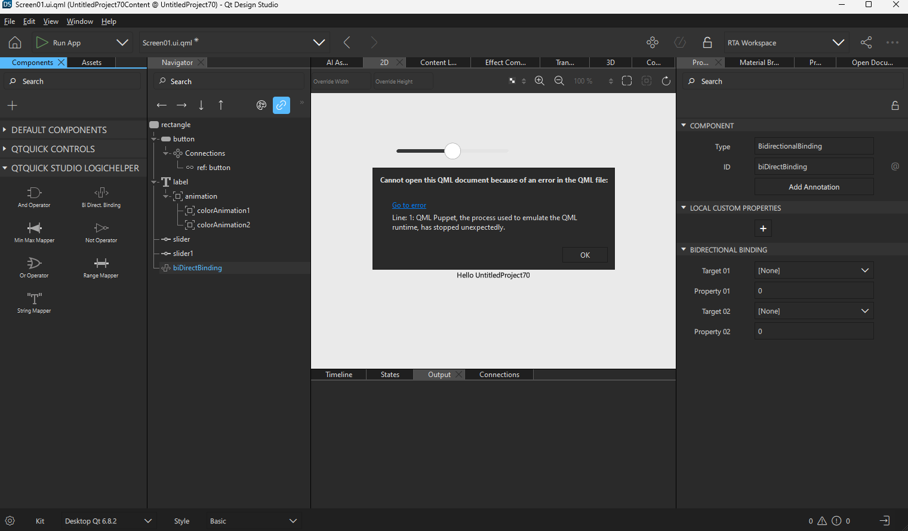The height and width of the screenshot is (531, 908).
Task: Open the Window menu
Action: click(x=79, y=21)
